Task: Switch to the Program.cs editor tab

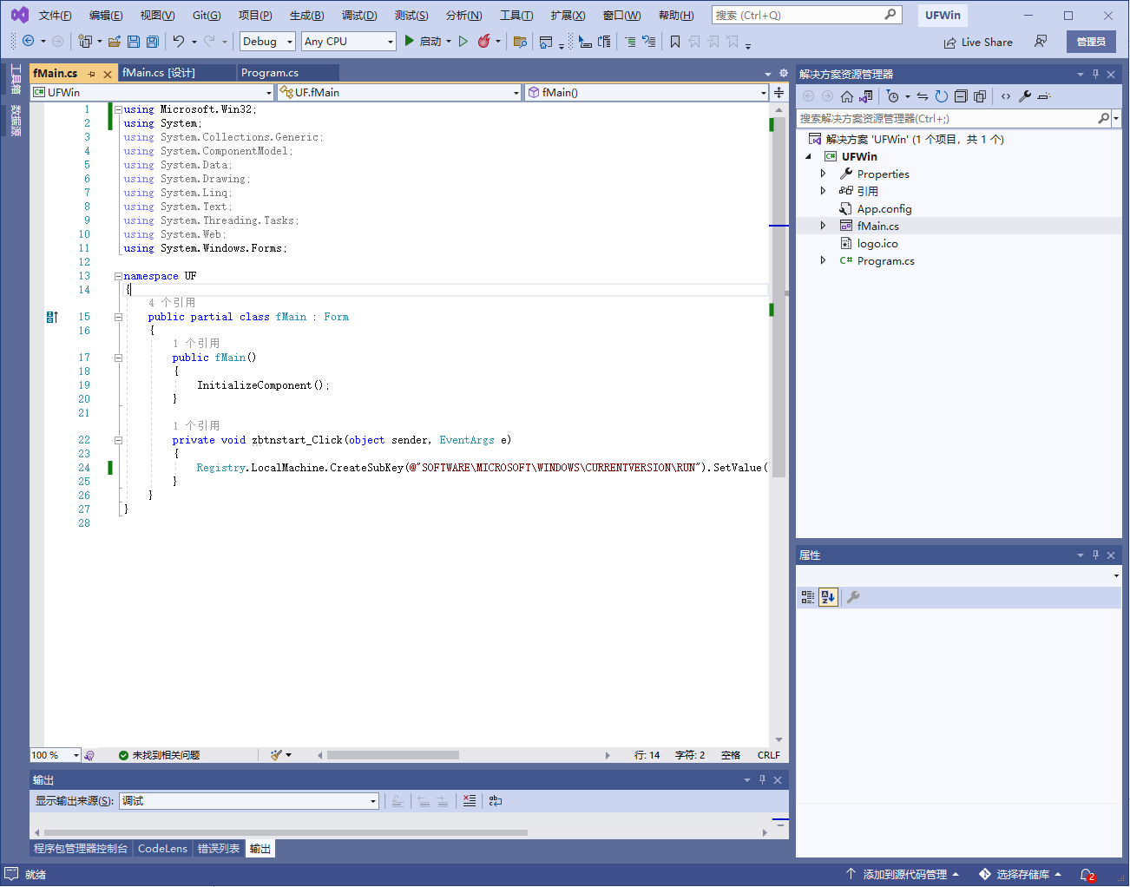Action: click(270, 72)
